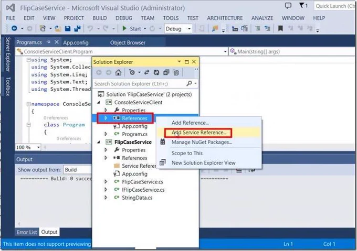Expand the StringData.cs tree node
Viewport: 357px width, 251px height.
106,198
